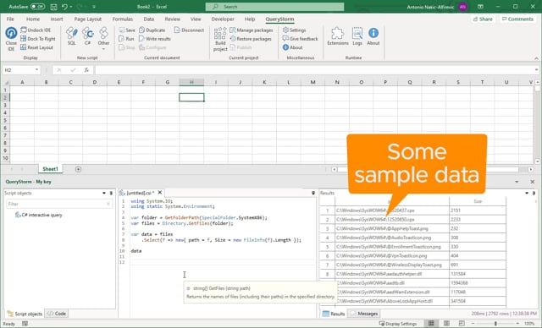Click into the formula bar
The height and width of the screenshot is (328, 542).
314,70
